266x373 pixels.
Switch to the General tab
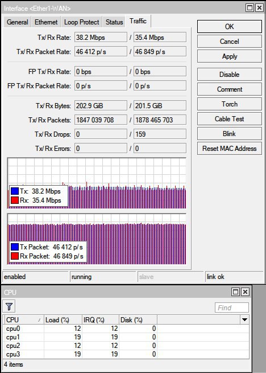click(x=18, y=22)
